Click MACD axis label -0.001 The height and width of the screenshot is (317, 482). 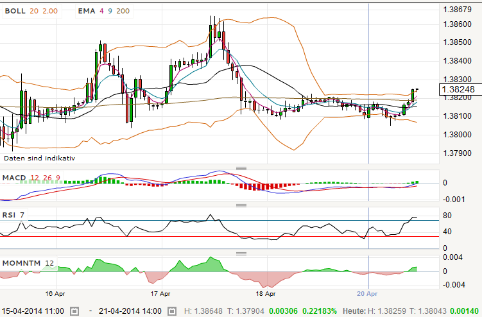tap(454, 200)
